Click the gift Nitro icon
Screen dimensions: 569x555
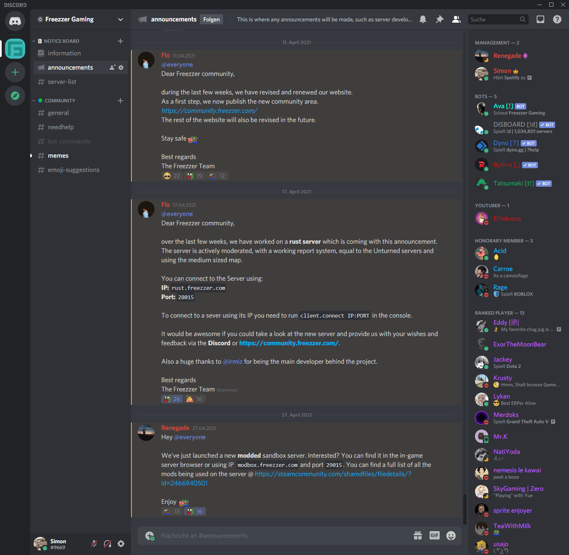pos(418,535)
